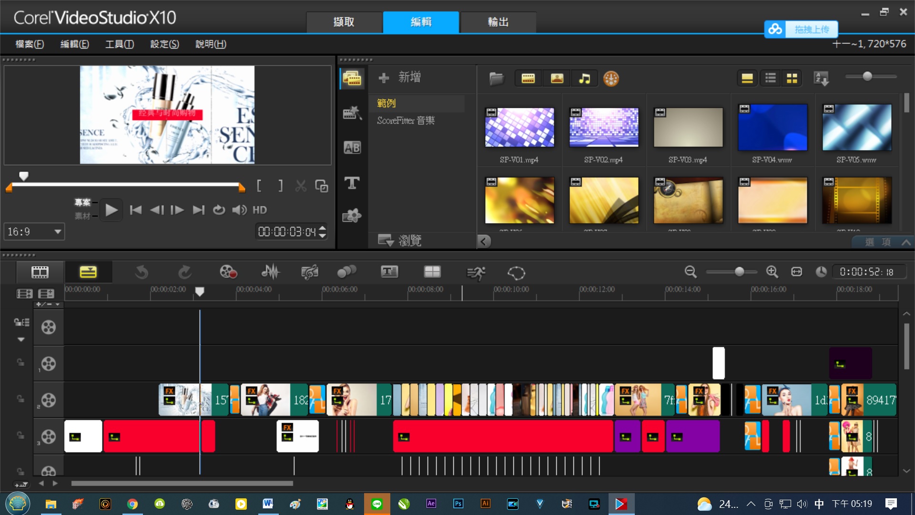Open record/capture option

point(228,272)
